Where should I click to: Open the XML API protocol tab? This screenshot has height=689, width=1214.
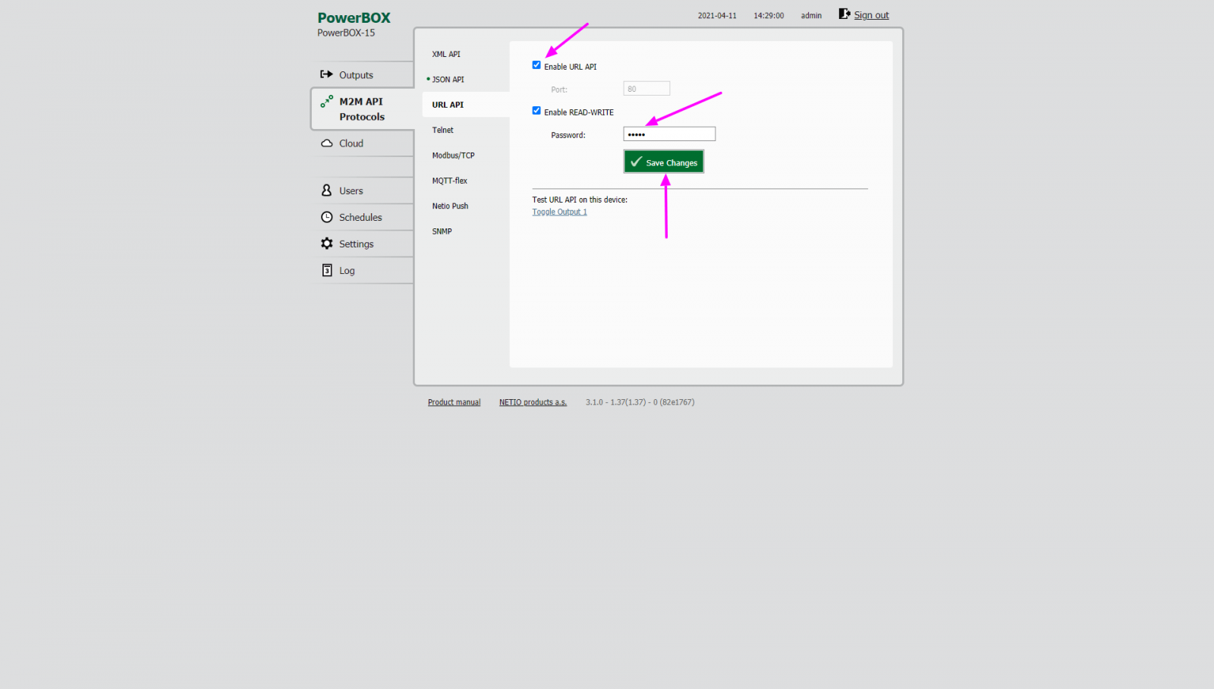(x=446, y=55)
